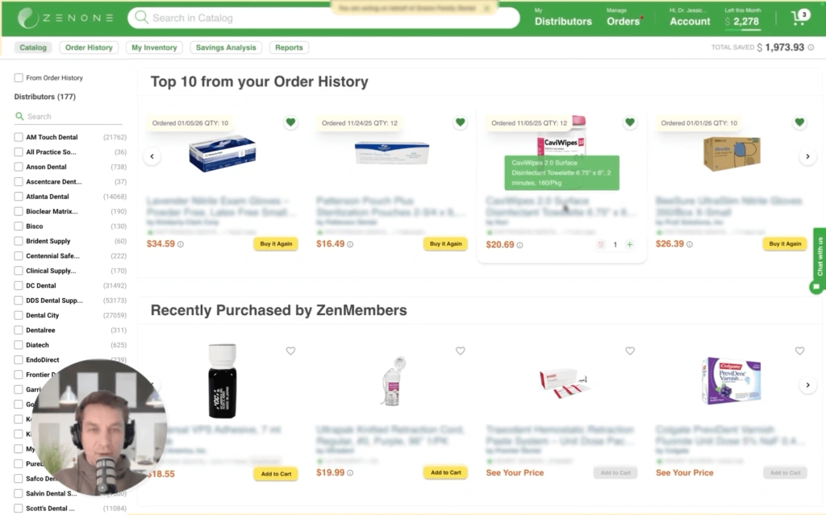The width and height of the screenshot is (826, 515).
Task: Switch to the Order History tab
Action: pos(89,48)
